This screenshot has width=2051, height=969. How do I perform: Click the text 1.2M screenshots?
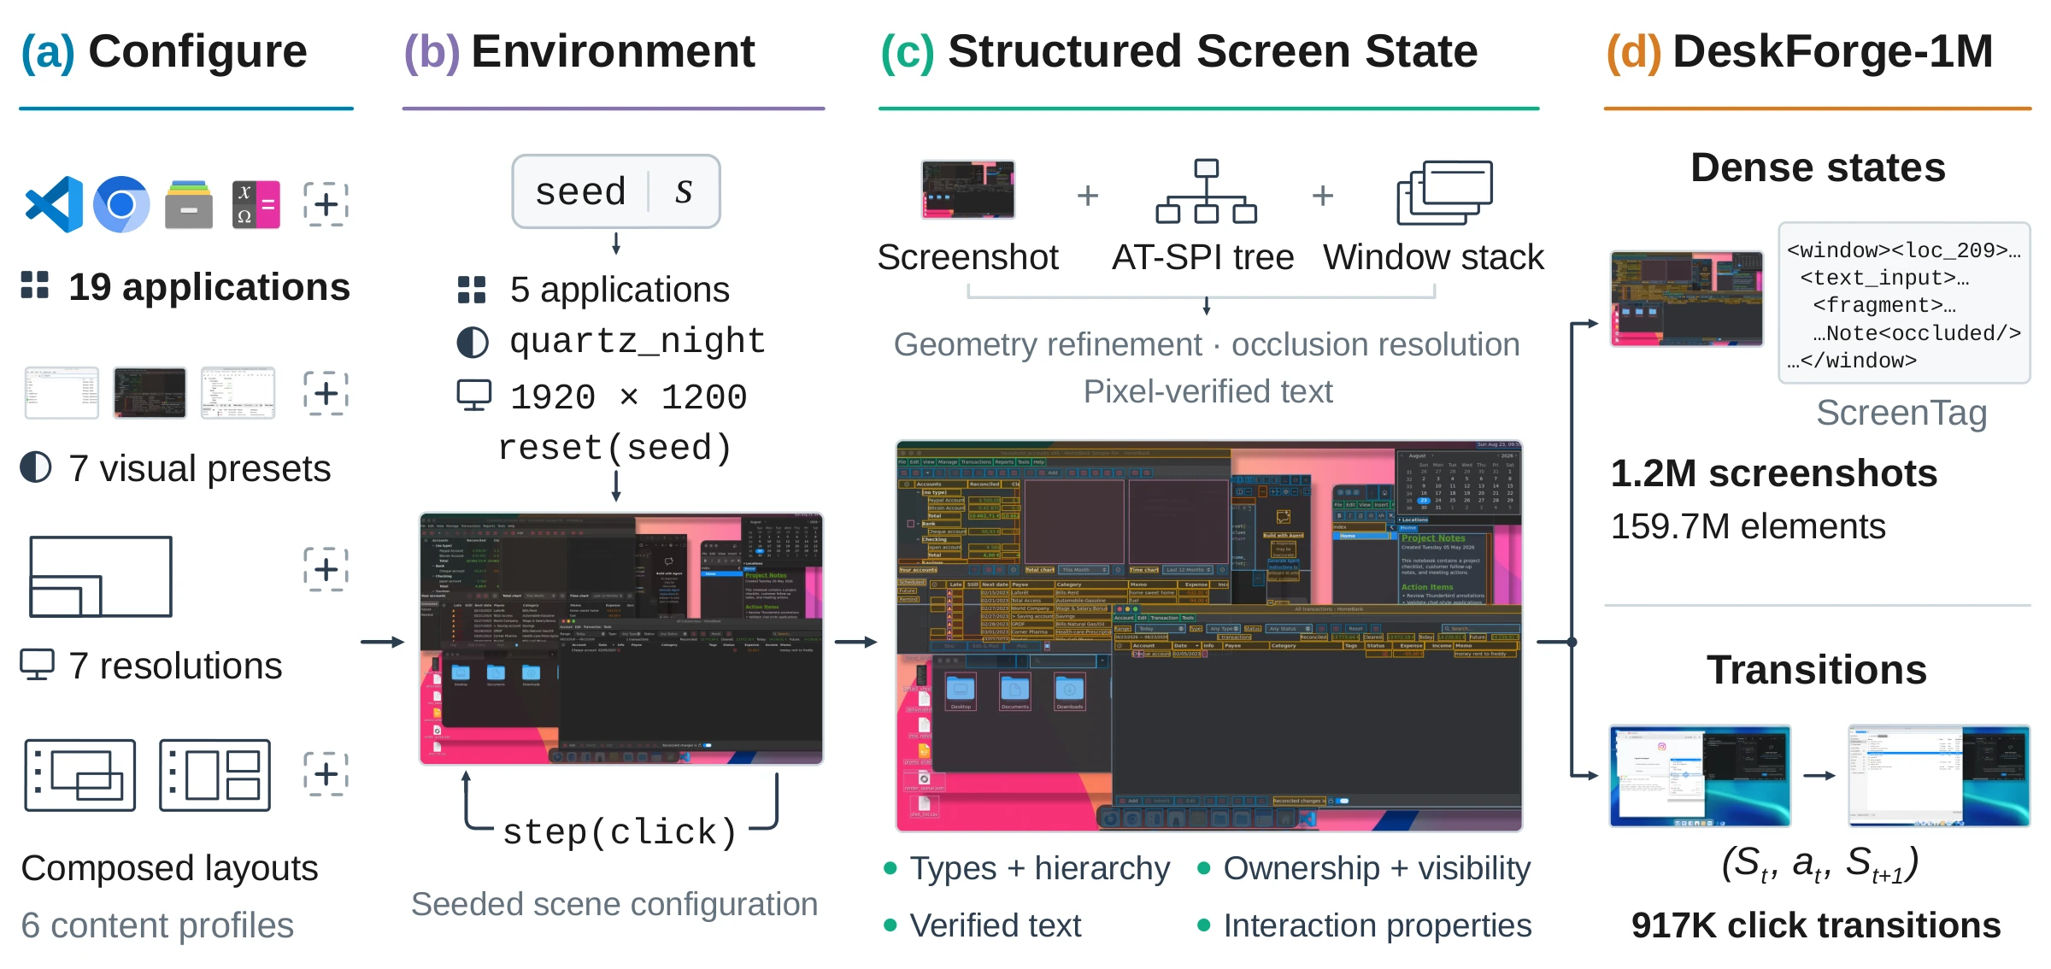1773,473
